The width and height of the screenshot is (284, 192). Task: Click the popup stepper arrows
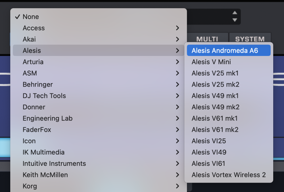pyautogui.click(x=235, y=16)
